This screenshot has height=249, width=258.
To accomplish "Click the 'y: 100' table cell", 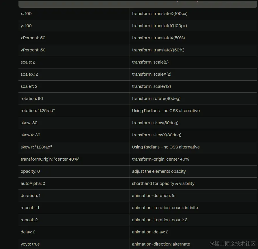I will point(74,26).
